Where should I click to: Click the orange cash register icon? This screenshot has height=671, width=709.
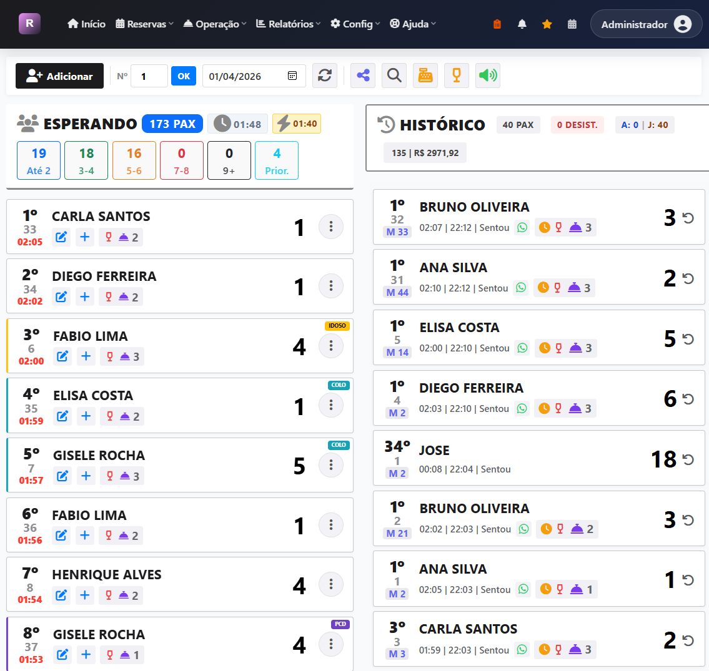coord(425,76)
